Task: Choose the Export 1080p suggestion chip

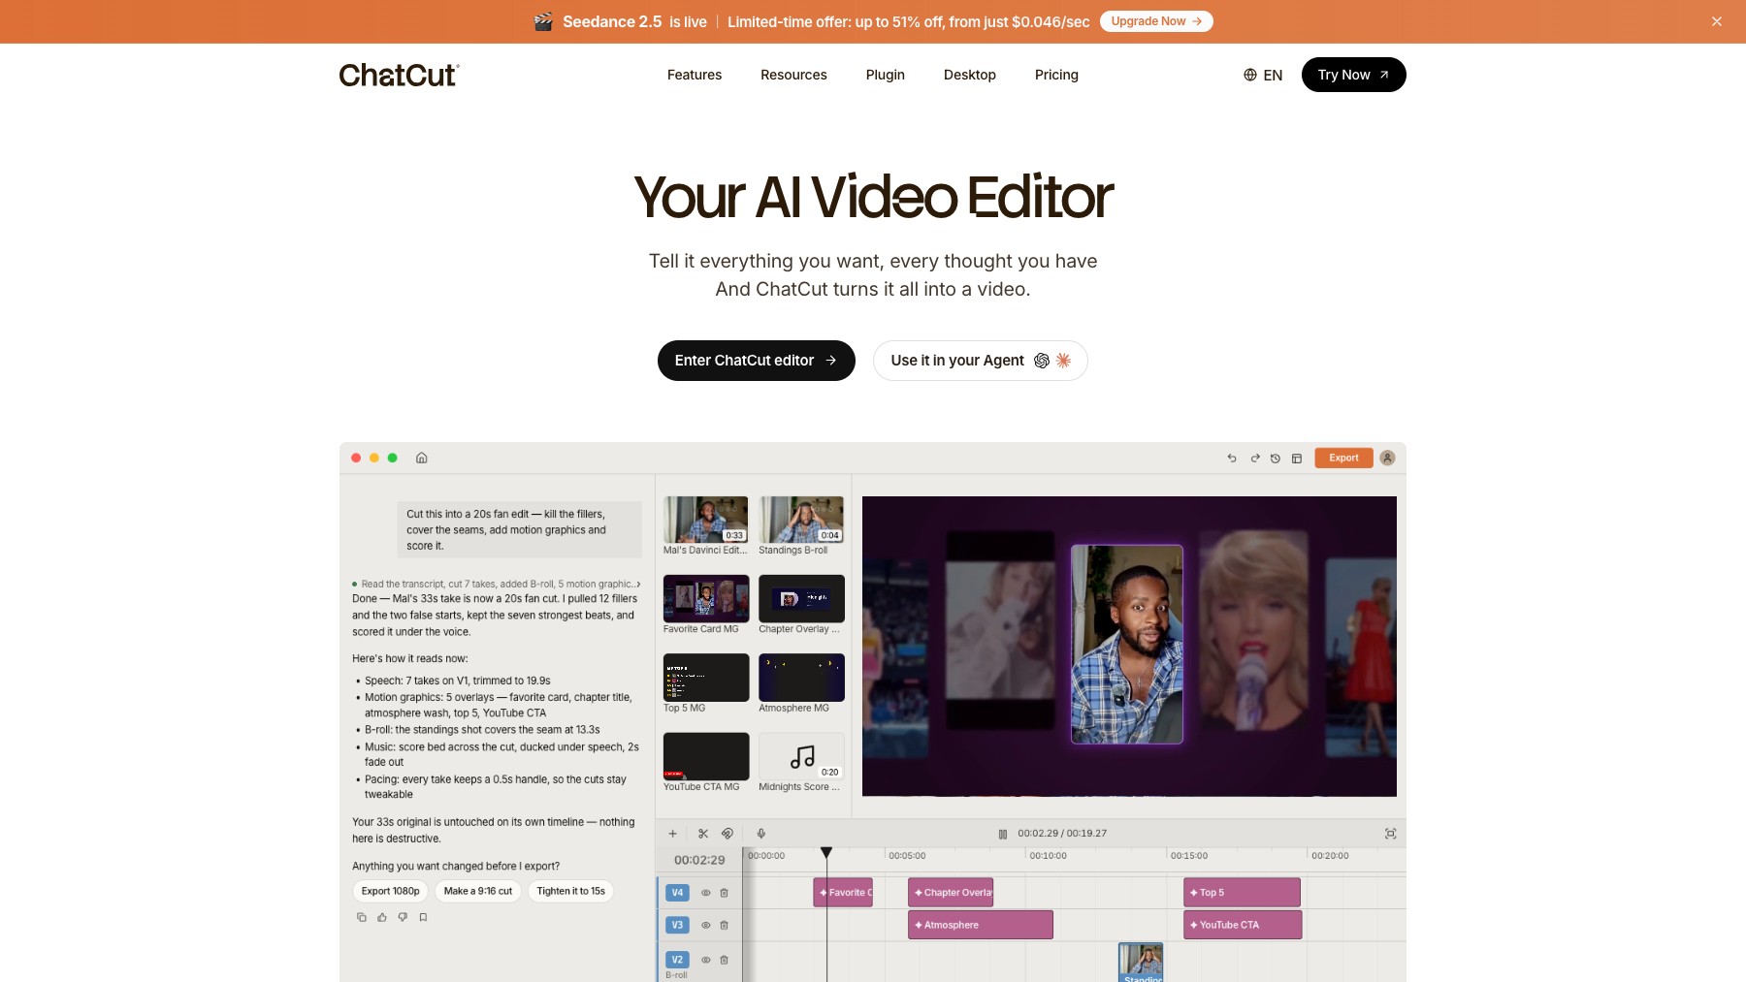Action: 390,891
